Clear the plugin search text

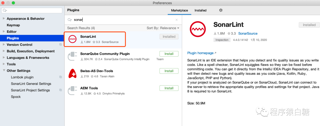pyautogui.click(x=177, y=20)
